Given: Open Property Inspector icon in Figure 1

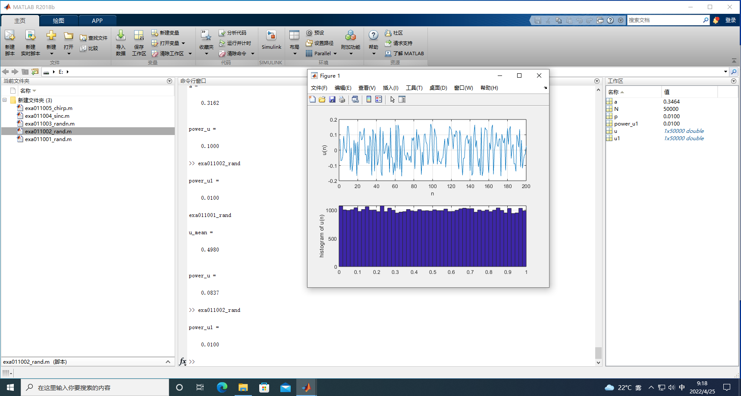Looking at the screenshot, I should [x=402, y=99].
